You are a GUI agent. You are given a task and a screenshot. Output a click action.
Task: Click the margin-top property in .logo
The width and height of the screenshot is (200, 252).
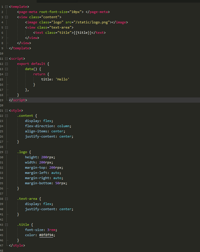[x=35, y=168]
